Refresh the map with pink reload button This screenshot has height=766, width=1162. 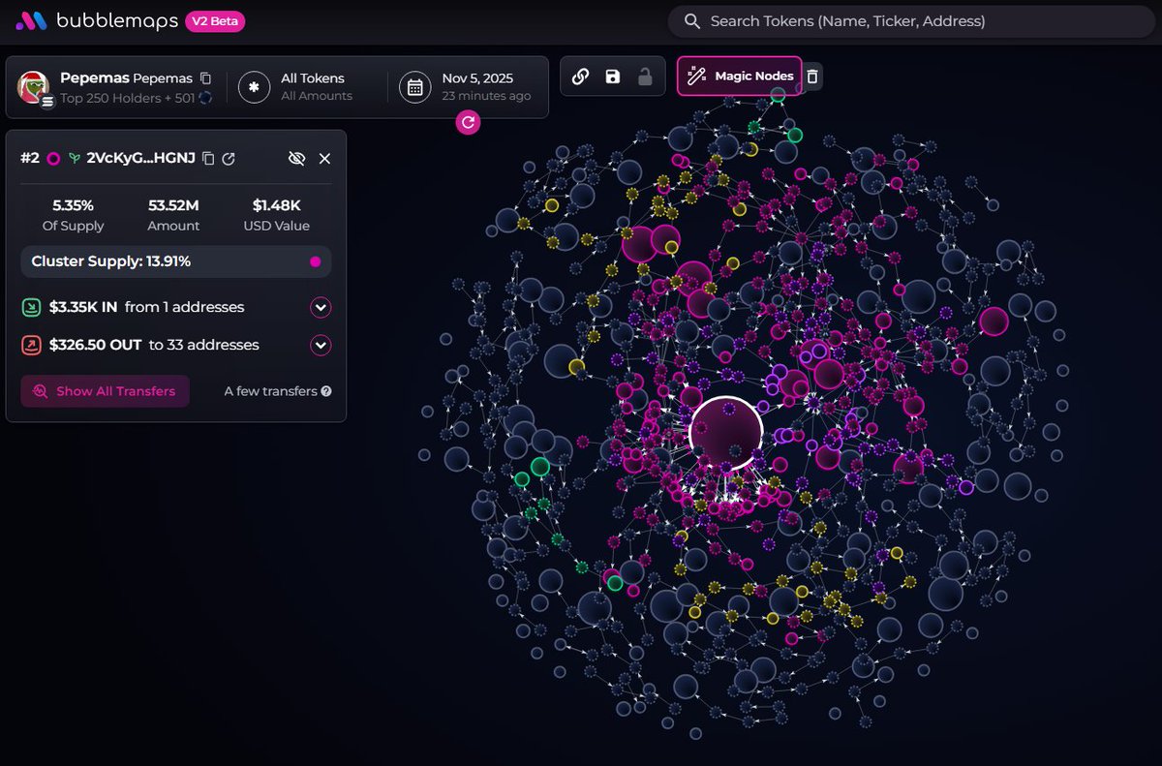tap(468, 122)
